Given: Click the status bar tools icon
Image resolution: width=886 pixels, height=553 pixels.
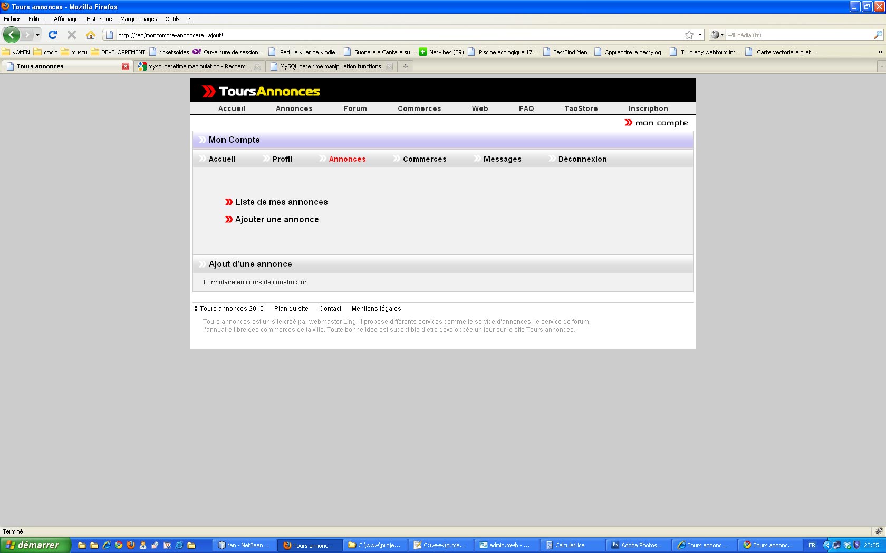Looking at the screenshot, I should click(x=879, y=531).
